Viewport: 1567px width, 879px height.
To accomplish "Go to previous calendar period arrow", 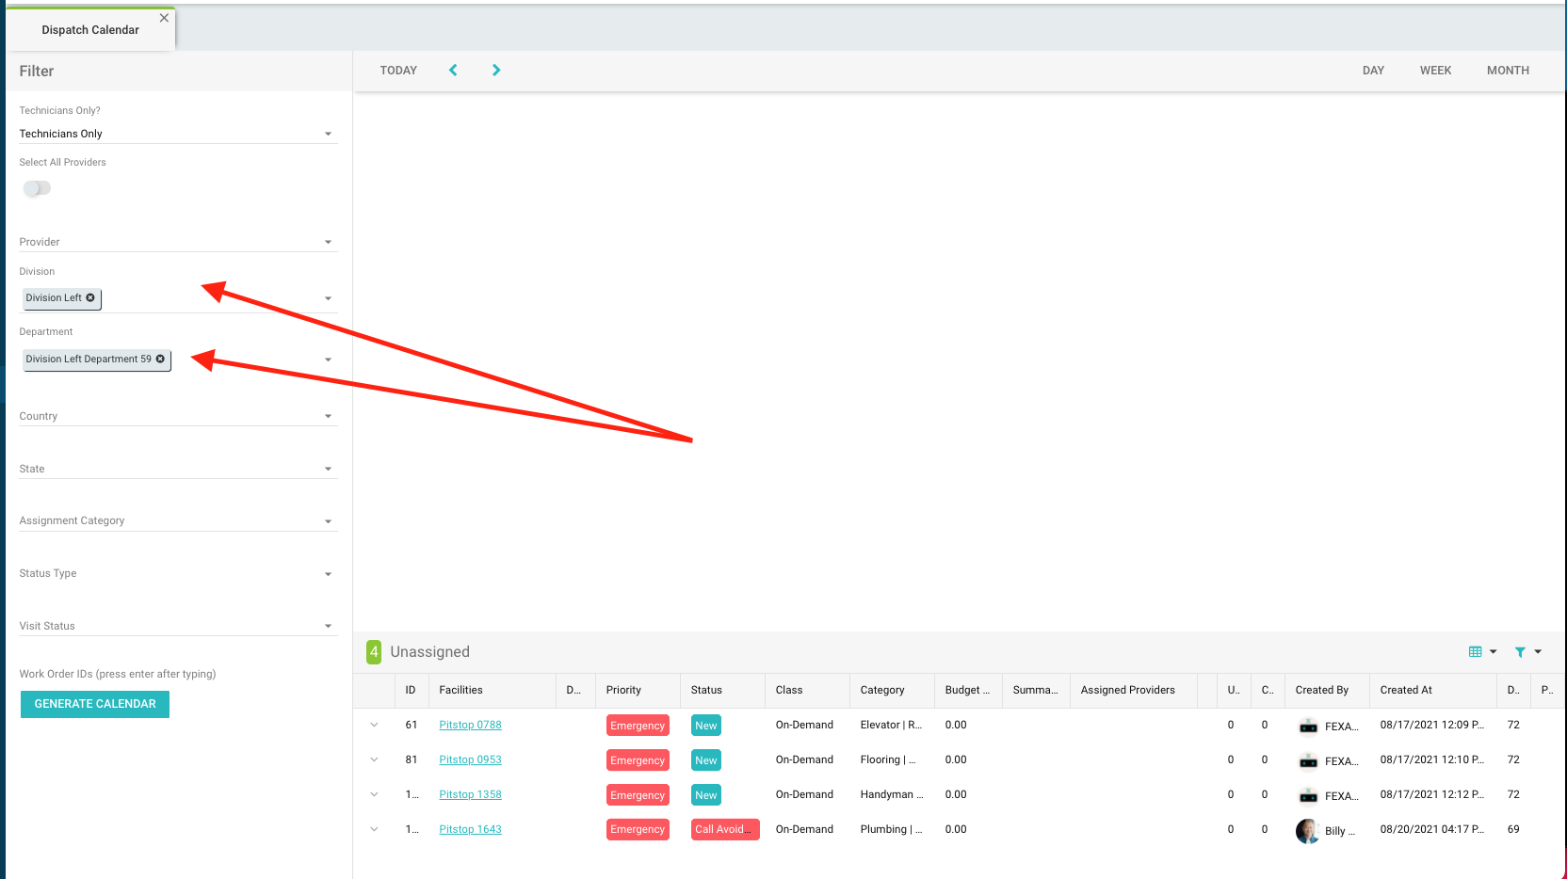I will 453,71.
